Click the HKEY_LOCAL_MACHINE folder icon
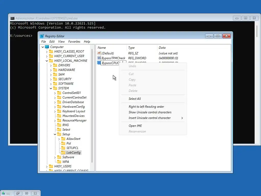The height and width of the screenshot is (196, 261). pyautogui.click(x=51, y=60)
